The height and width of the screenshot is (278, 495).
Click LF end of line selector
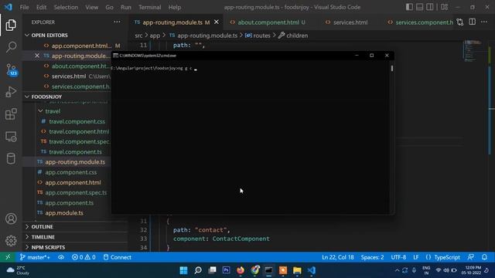pos(416,257)
